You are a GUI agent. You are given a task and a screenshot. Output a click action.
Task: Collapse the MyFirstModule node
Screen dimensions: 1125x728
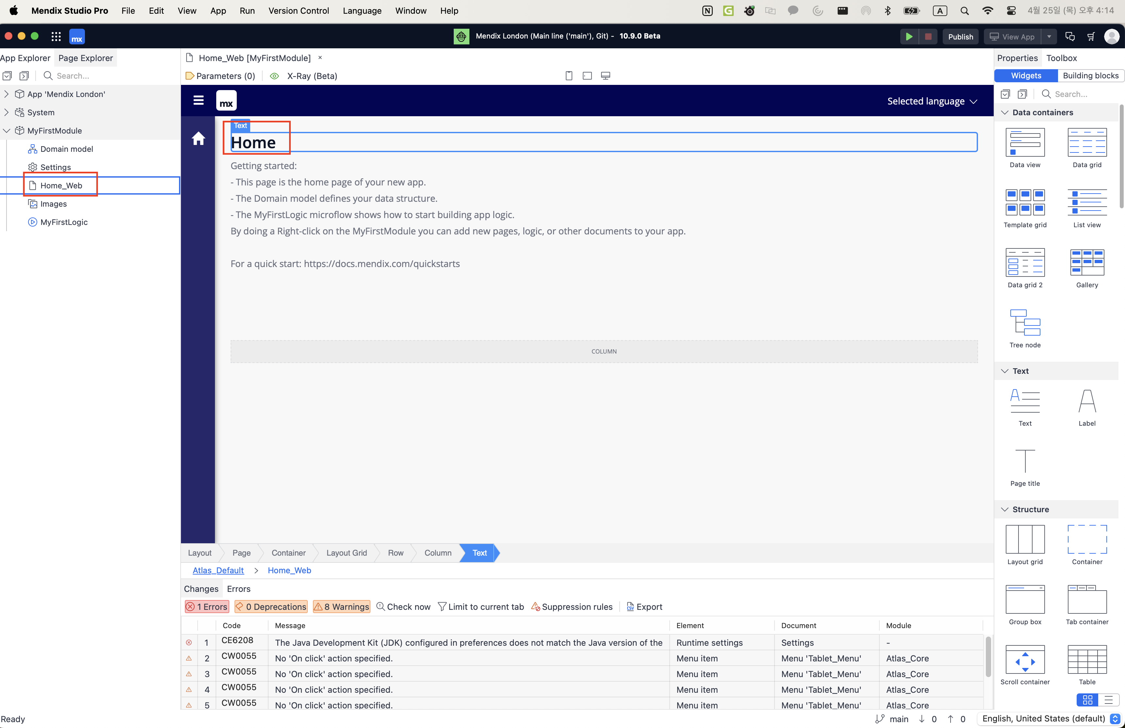(6, 131)
